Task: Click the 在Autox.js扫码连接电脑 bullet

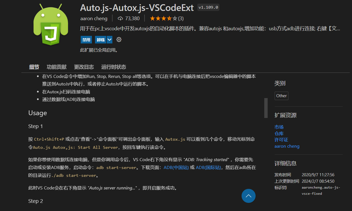Action: 66,92
